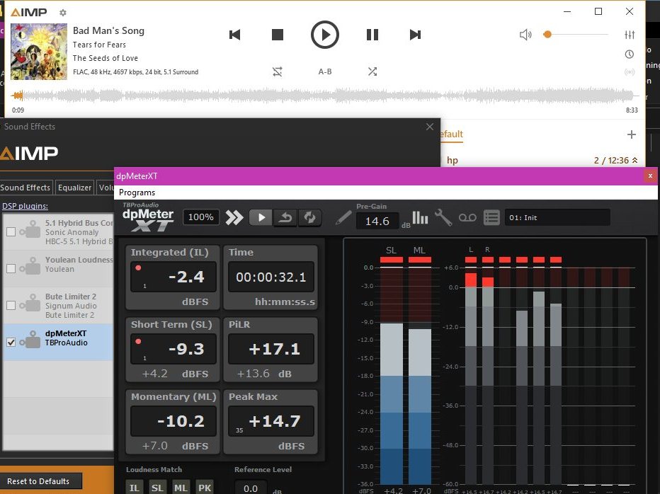The width and height of the screenshot is (660, 494).
Task: Click the internet radio capture icon
Action: point(630,72)
